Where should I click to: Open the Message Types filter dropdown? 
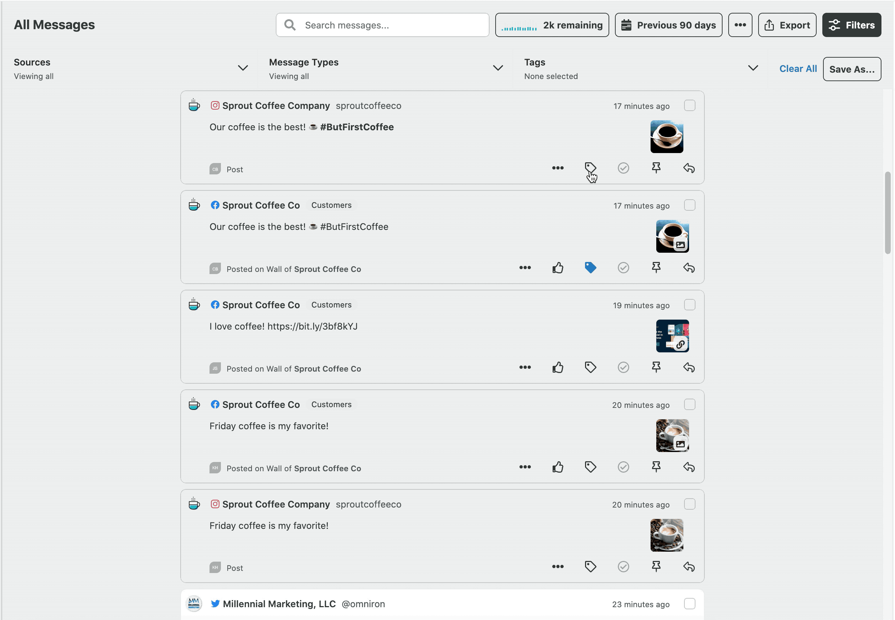498,68
